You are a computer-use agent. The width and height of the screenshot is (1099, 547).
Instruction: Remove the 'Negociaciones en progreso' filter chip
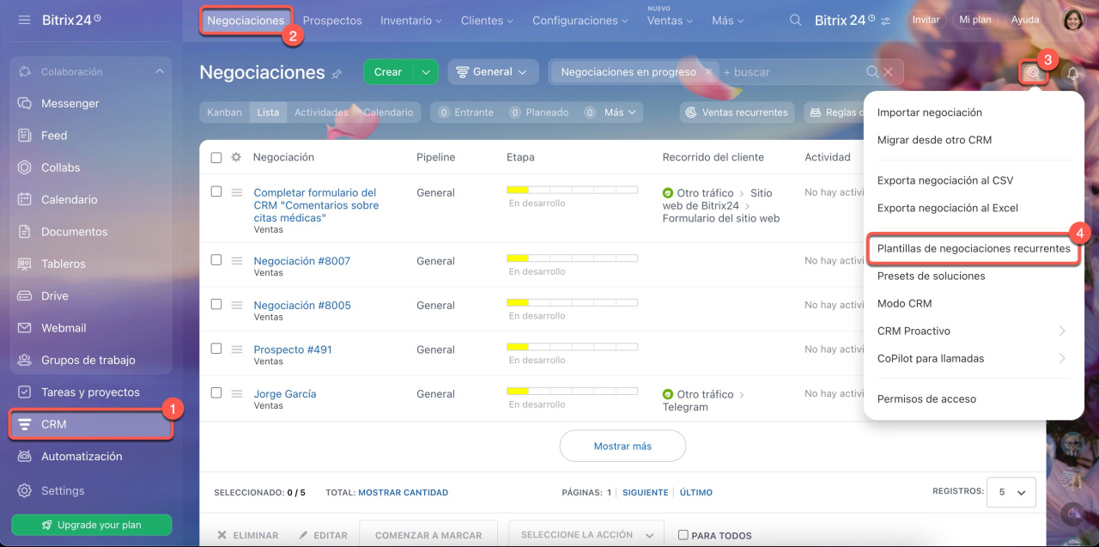pyautogui.click(x=707, y=72)
